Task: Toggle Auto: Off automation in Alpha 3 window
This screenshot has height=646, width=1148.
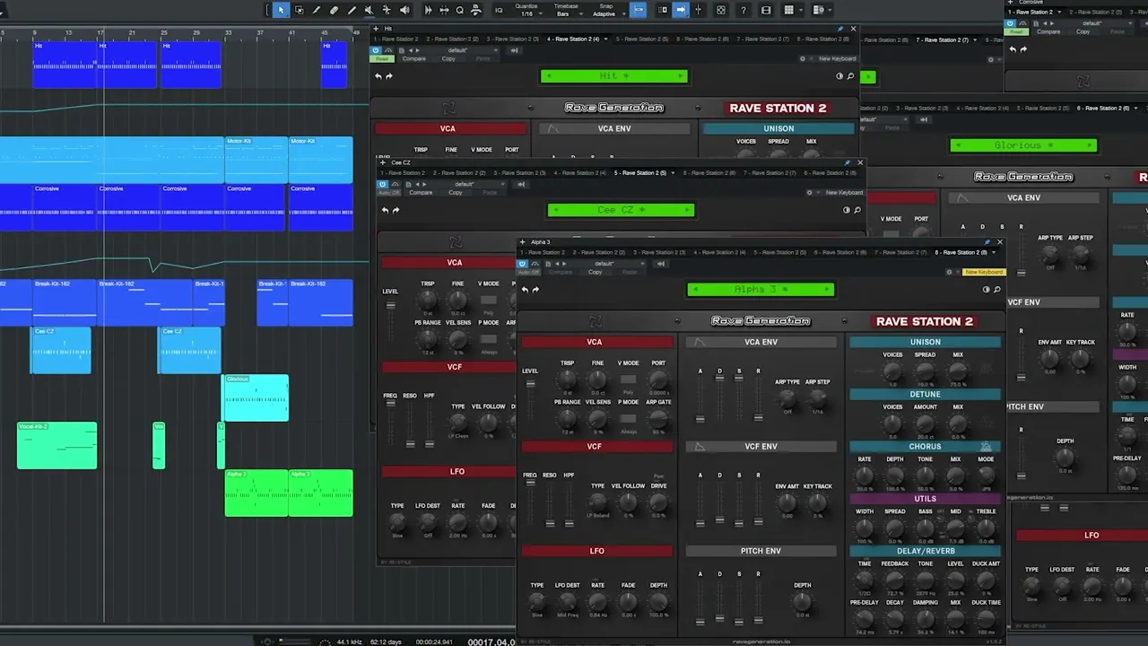Action: [529, 272]
